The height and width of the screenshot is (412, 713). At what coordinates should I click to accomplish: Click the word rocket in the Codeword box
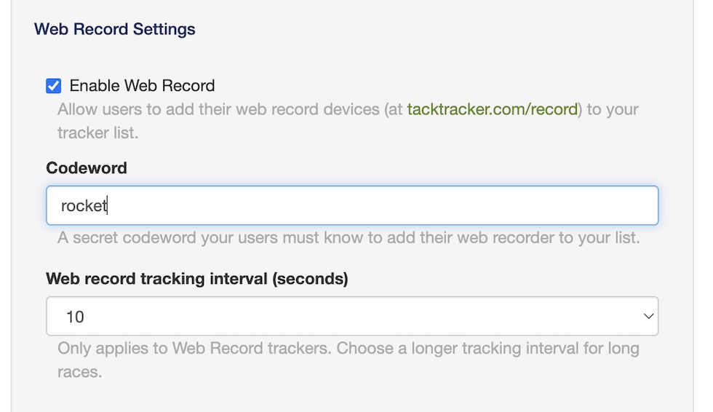[x=84, y=206]
